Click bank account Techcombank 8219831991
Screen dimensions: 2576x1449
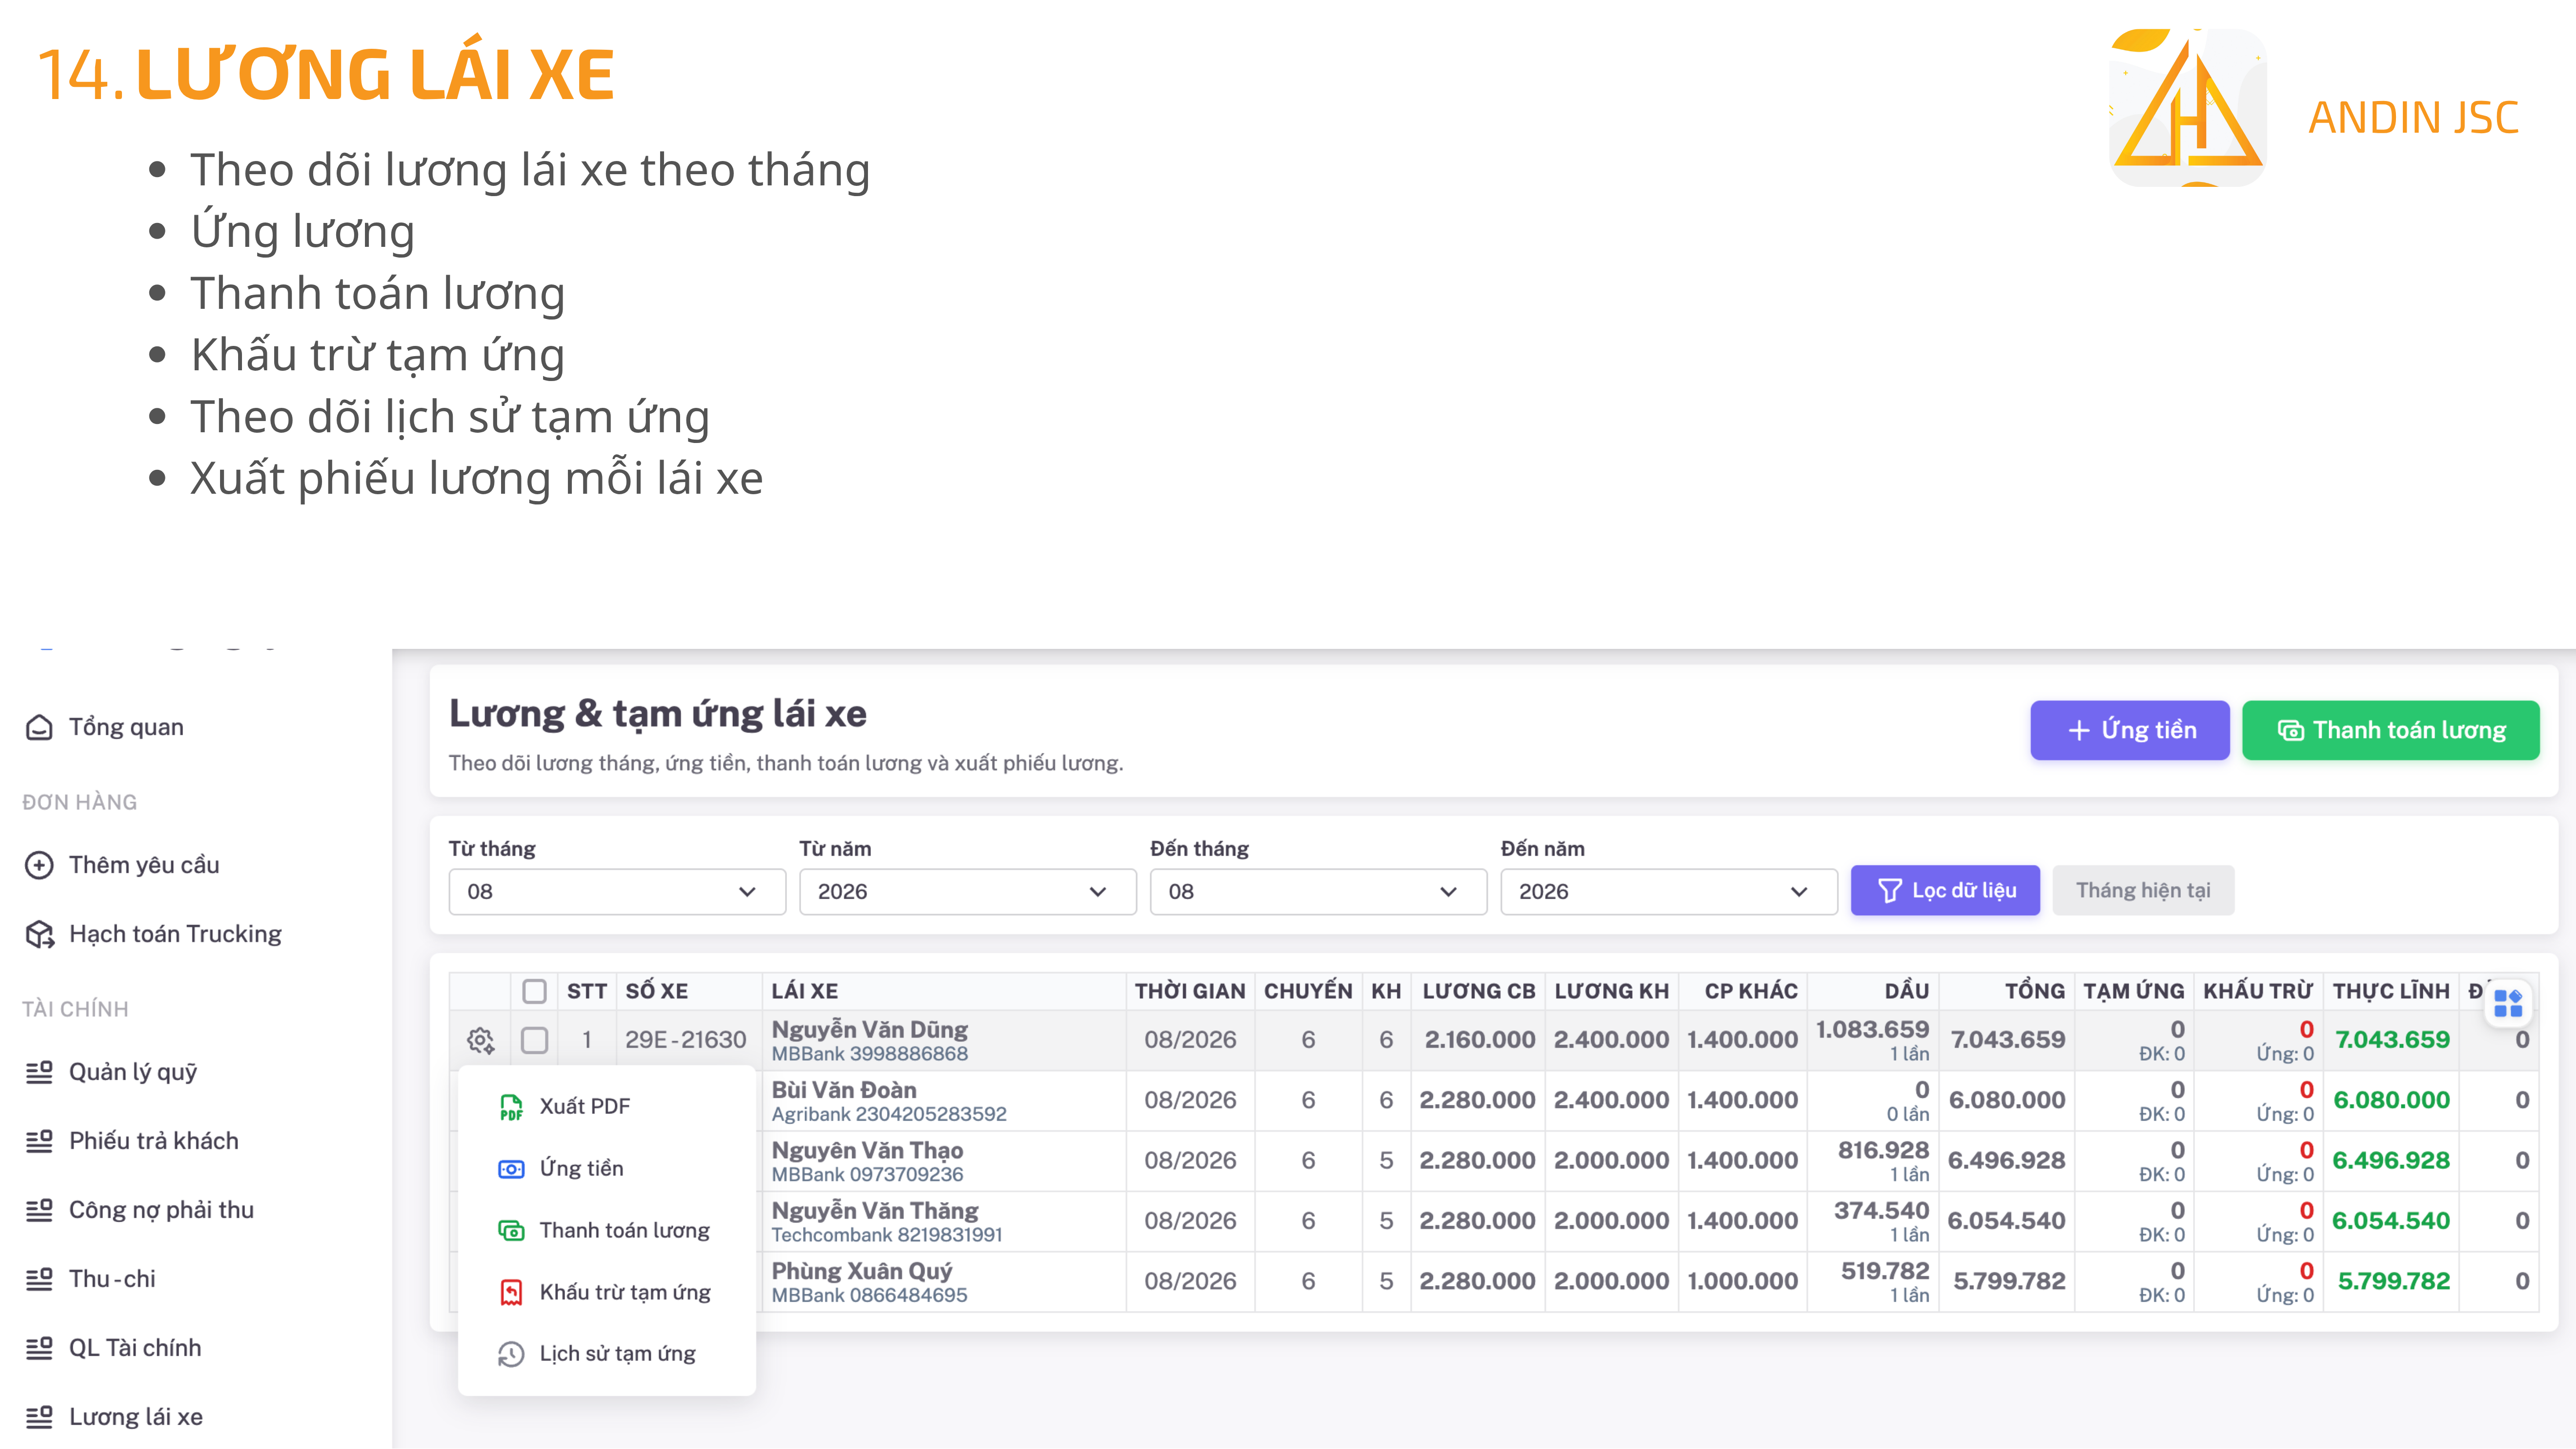pyautogui.click(x=887, y=1235)
